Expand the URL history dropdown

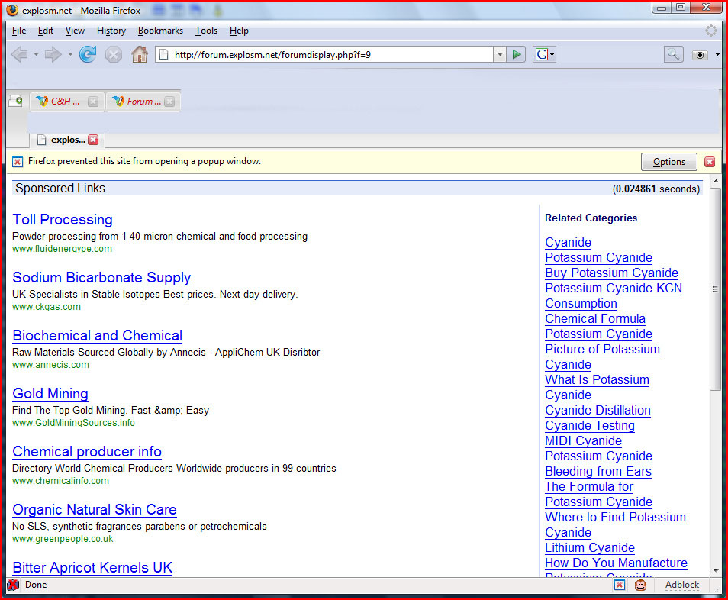coord(500,54)
